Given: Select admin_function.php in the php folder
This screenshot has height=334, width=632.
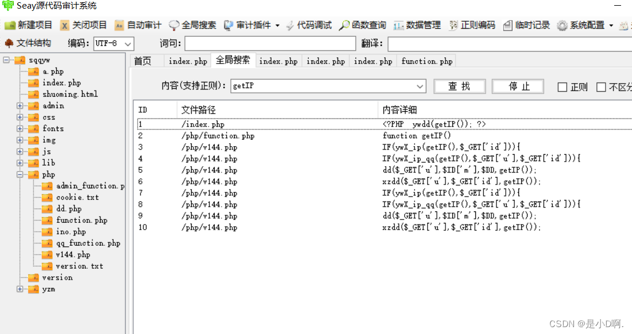Looking at the screenshot, I should 90,186.
